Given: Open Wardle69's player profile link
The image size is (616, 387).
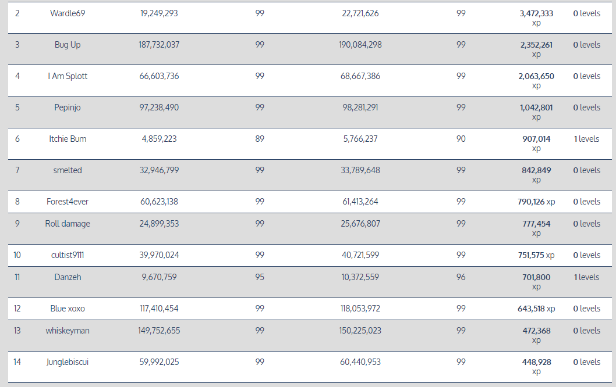Looking at the screenshot, I should (x=68, y=13).
